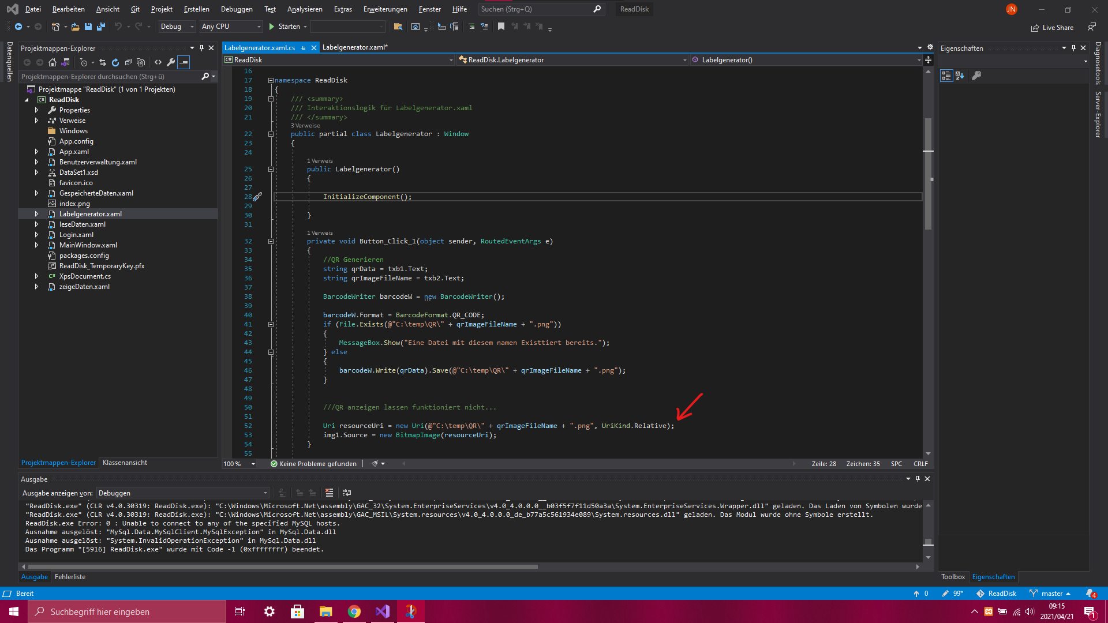Toggle the Preview Selected Items button
Image resolution: width=1108 pixels, height=623 pixels.
(184, 62)
